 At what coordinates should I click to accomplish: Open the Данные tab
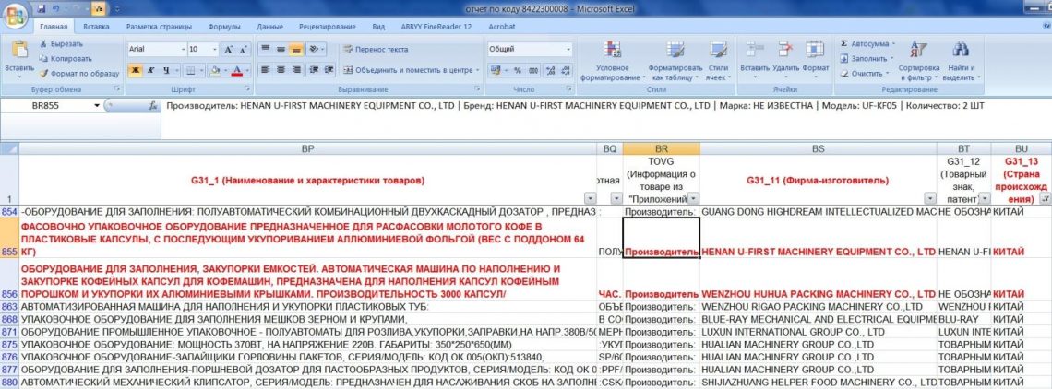269,27
